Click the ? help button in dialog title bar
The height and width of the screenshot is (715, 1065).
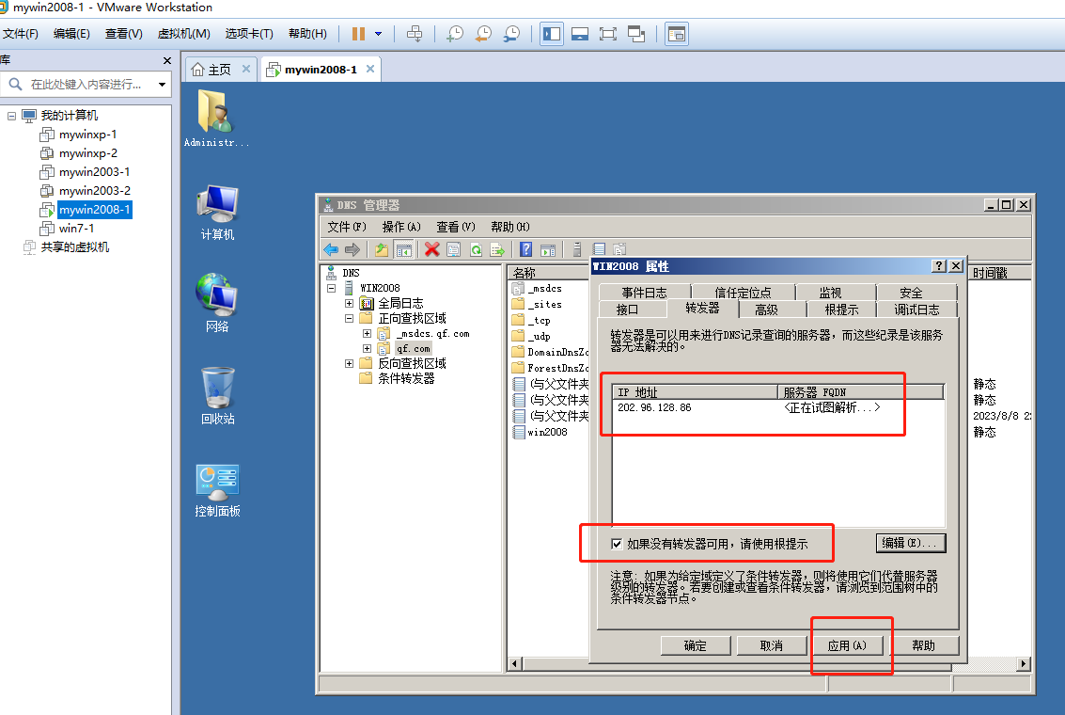click(939, 265)
